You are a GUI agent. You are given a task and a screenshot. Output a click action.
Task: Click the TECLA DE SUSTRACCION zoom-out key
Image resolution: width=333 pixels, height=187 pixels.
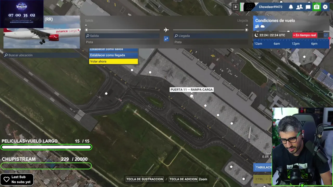(145, 179)
